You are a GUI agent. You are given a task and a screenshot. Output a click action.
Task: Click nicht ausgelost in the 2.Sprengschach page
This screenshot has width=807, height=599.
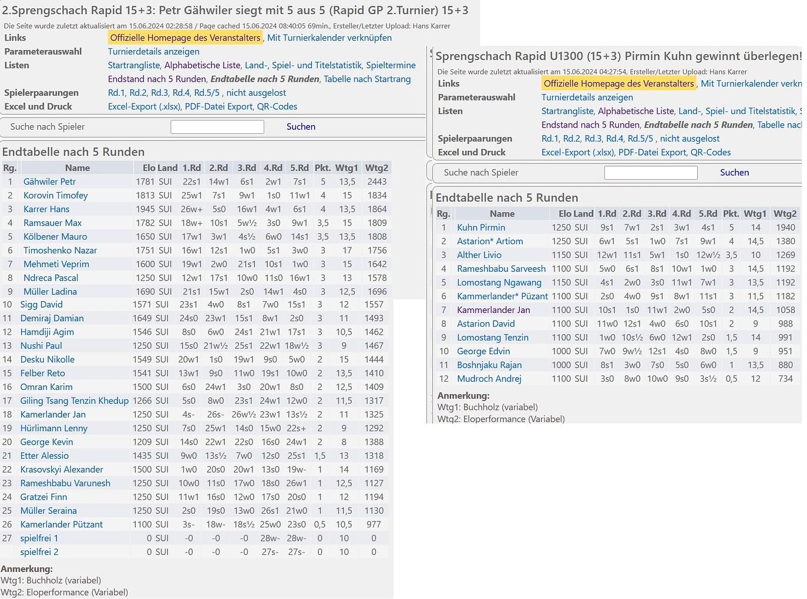tap(256, 93)
